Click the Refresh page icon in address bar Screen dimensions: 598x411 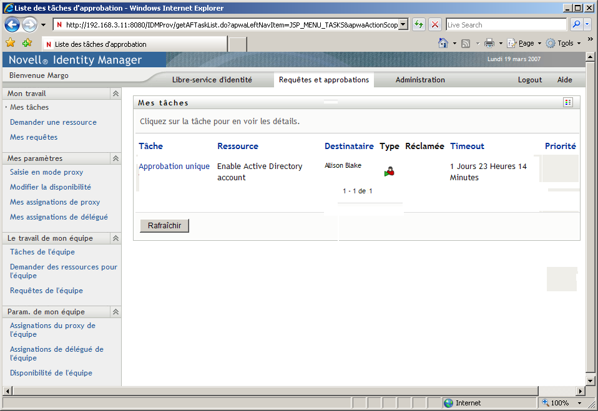(419, 25)
